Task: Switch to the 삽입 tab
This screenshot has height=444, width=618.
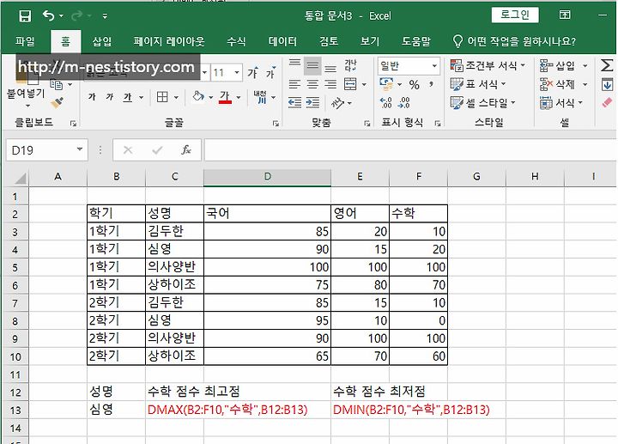Action: tap(102, 41)
